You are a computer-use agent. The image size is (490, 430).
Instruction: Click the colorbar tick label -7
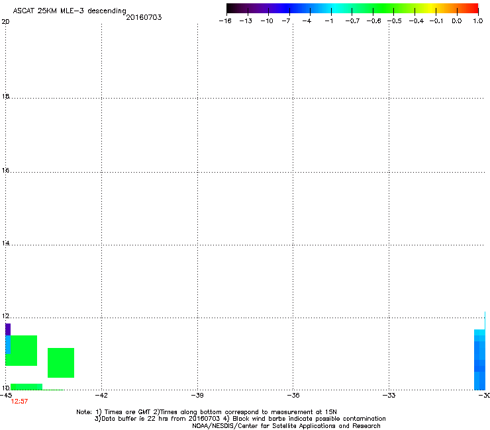click(x=286, y=21)
